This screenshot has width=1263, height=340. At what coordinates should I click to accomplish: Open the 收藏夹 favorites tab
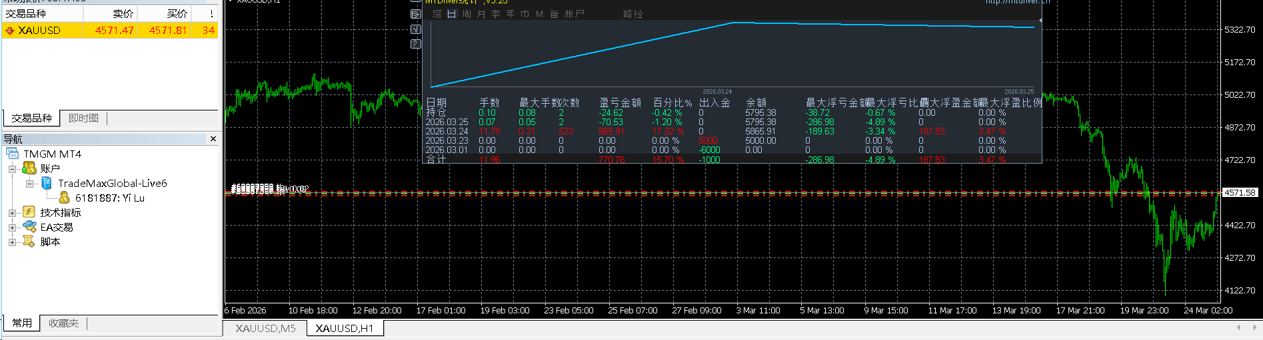[x=63, y=323]
